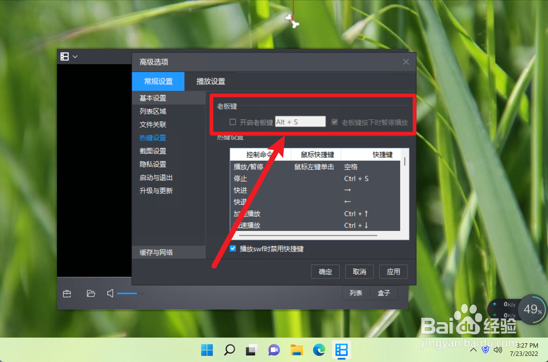This screenshot has width=548, height=362.
Task: Launch Microsoft Edge from the taskbar
Action: (x=319, y=350)
